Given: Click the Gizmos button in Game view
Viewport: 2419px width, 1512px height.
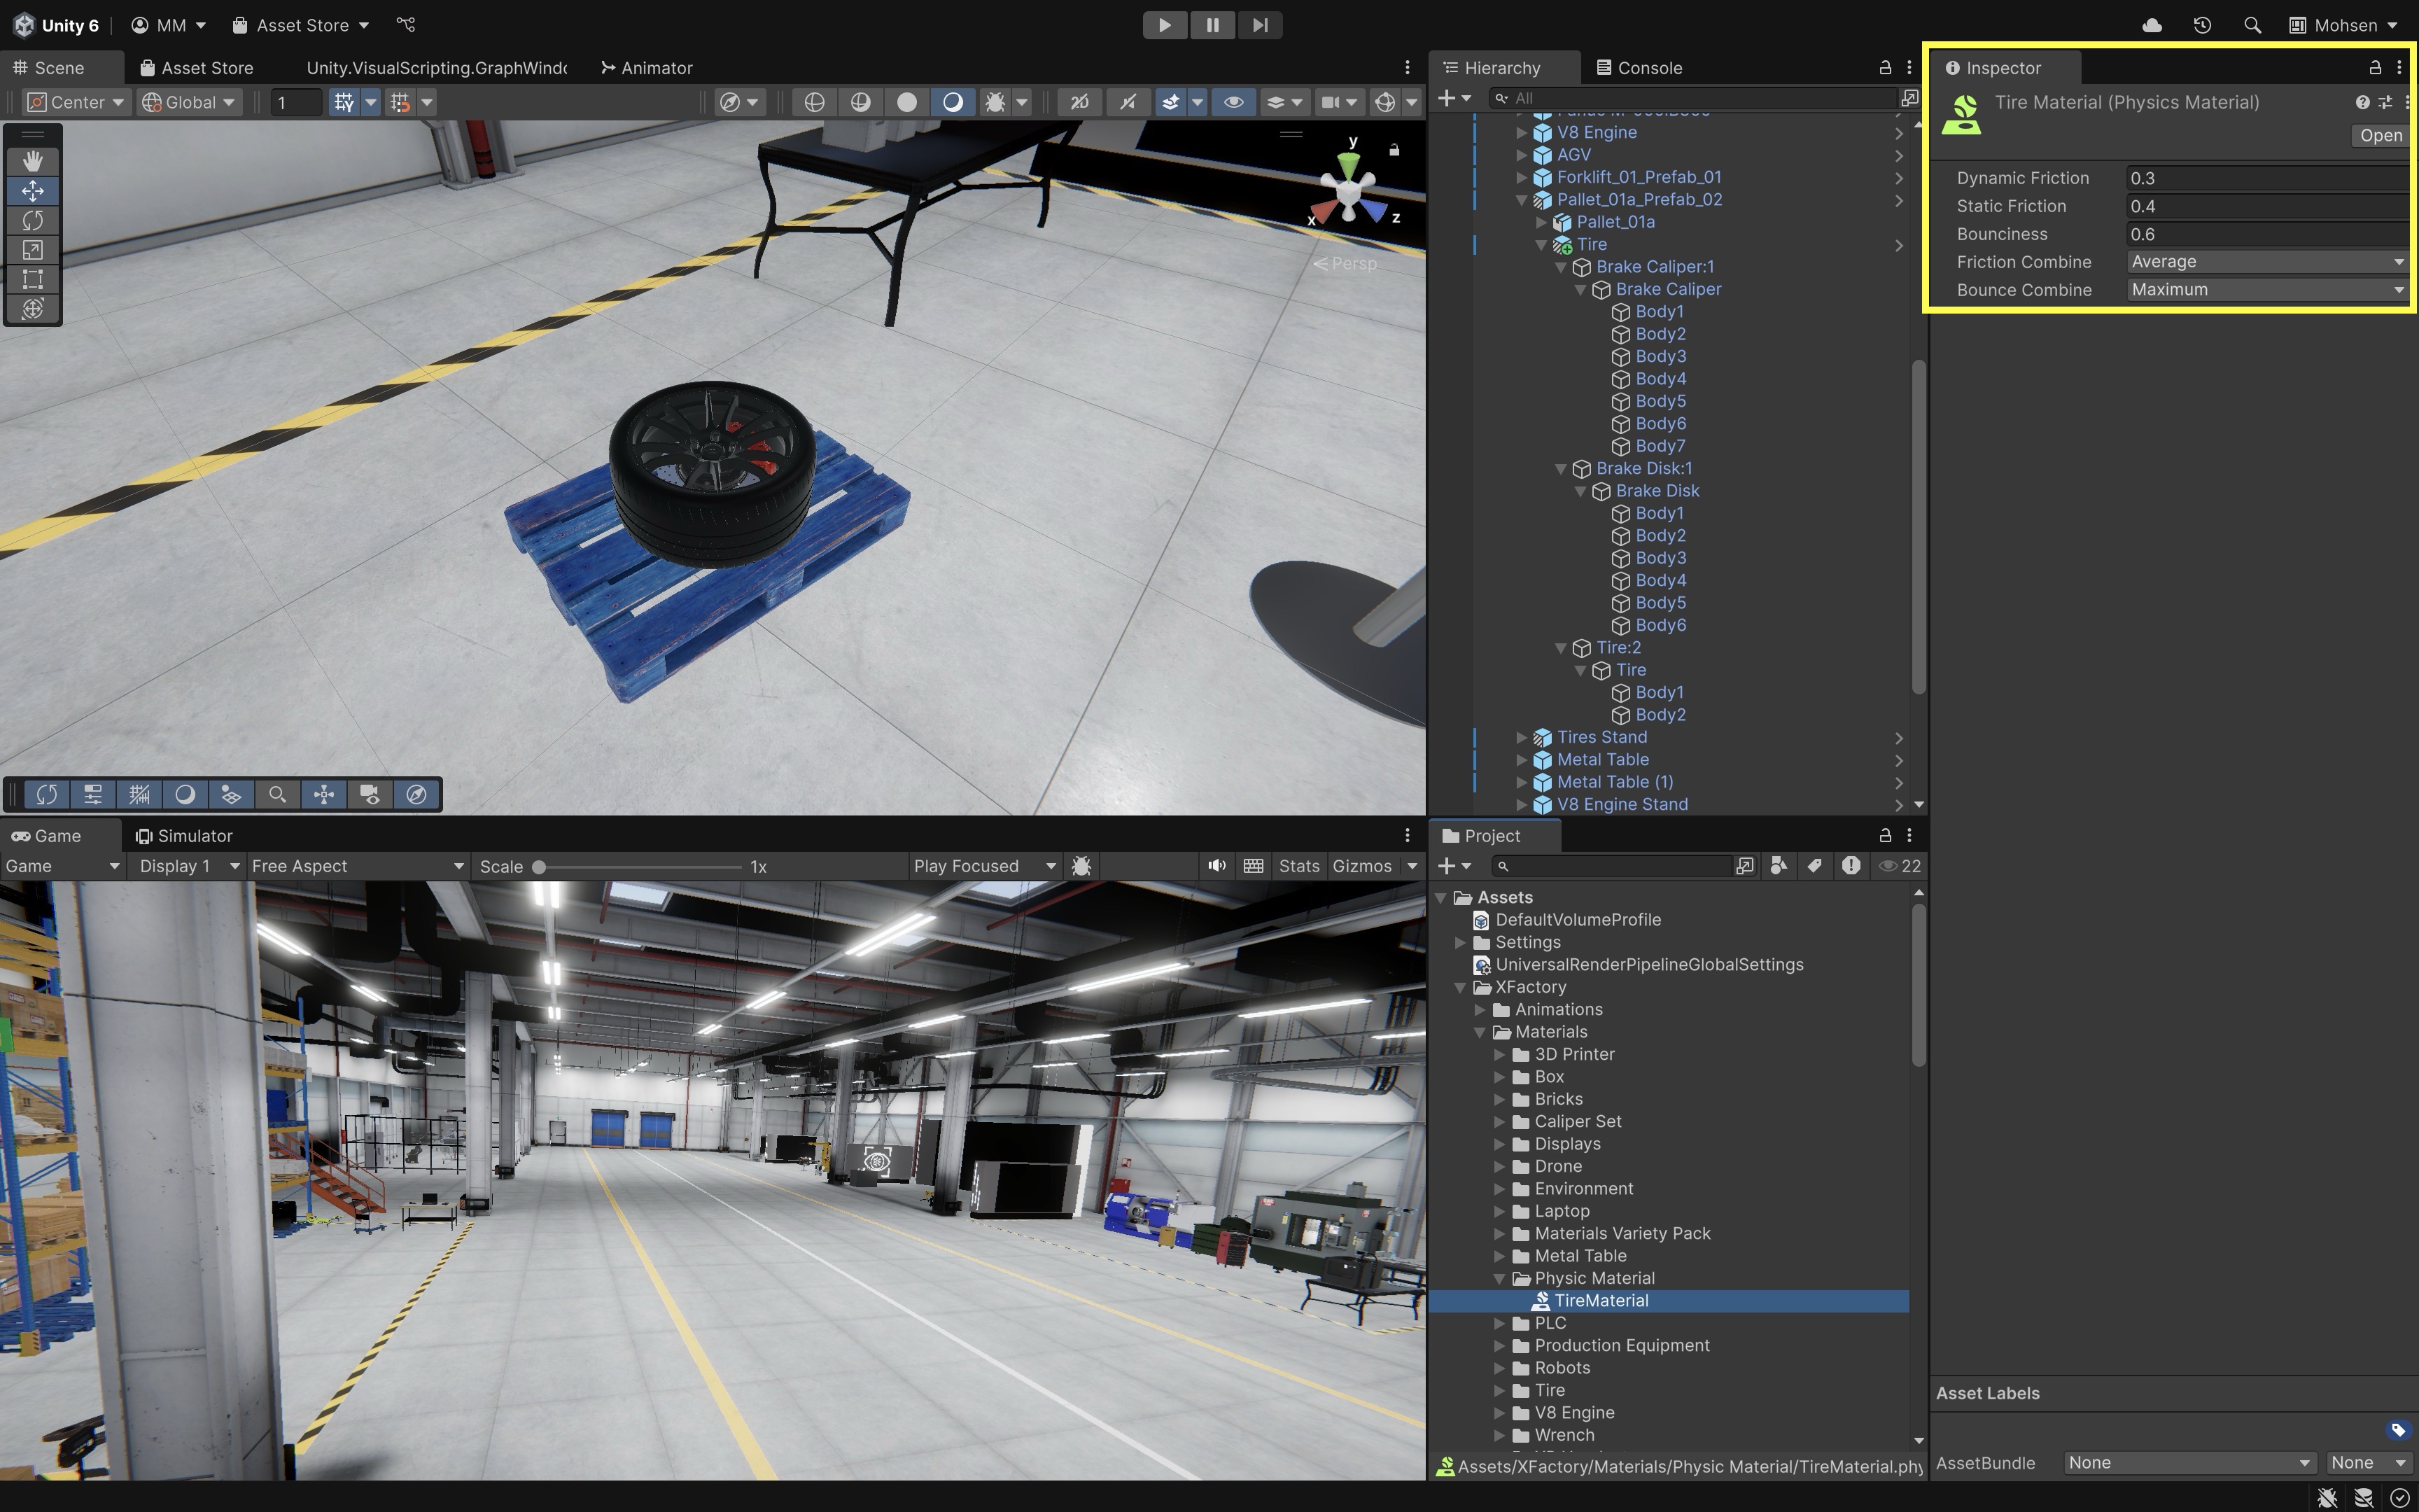Looking at the screenshot, I should pyautogui.click(x=1361, y=866).
